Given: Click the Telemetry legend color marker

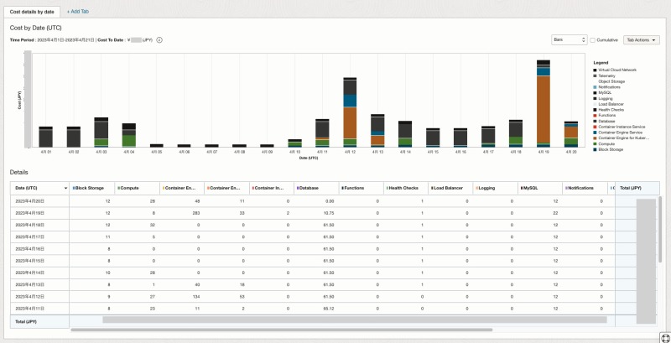Looking at the screenshot, I should pyautogui.click(x=596, y=75).
